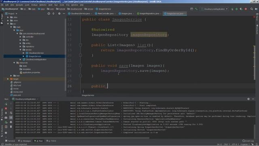
Task: Expand the controller package
Action: click(21, 37)
